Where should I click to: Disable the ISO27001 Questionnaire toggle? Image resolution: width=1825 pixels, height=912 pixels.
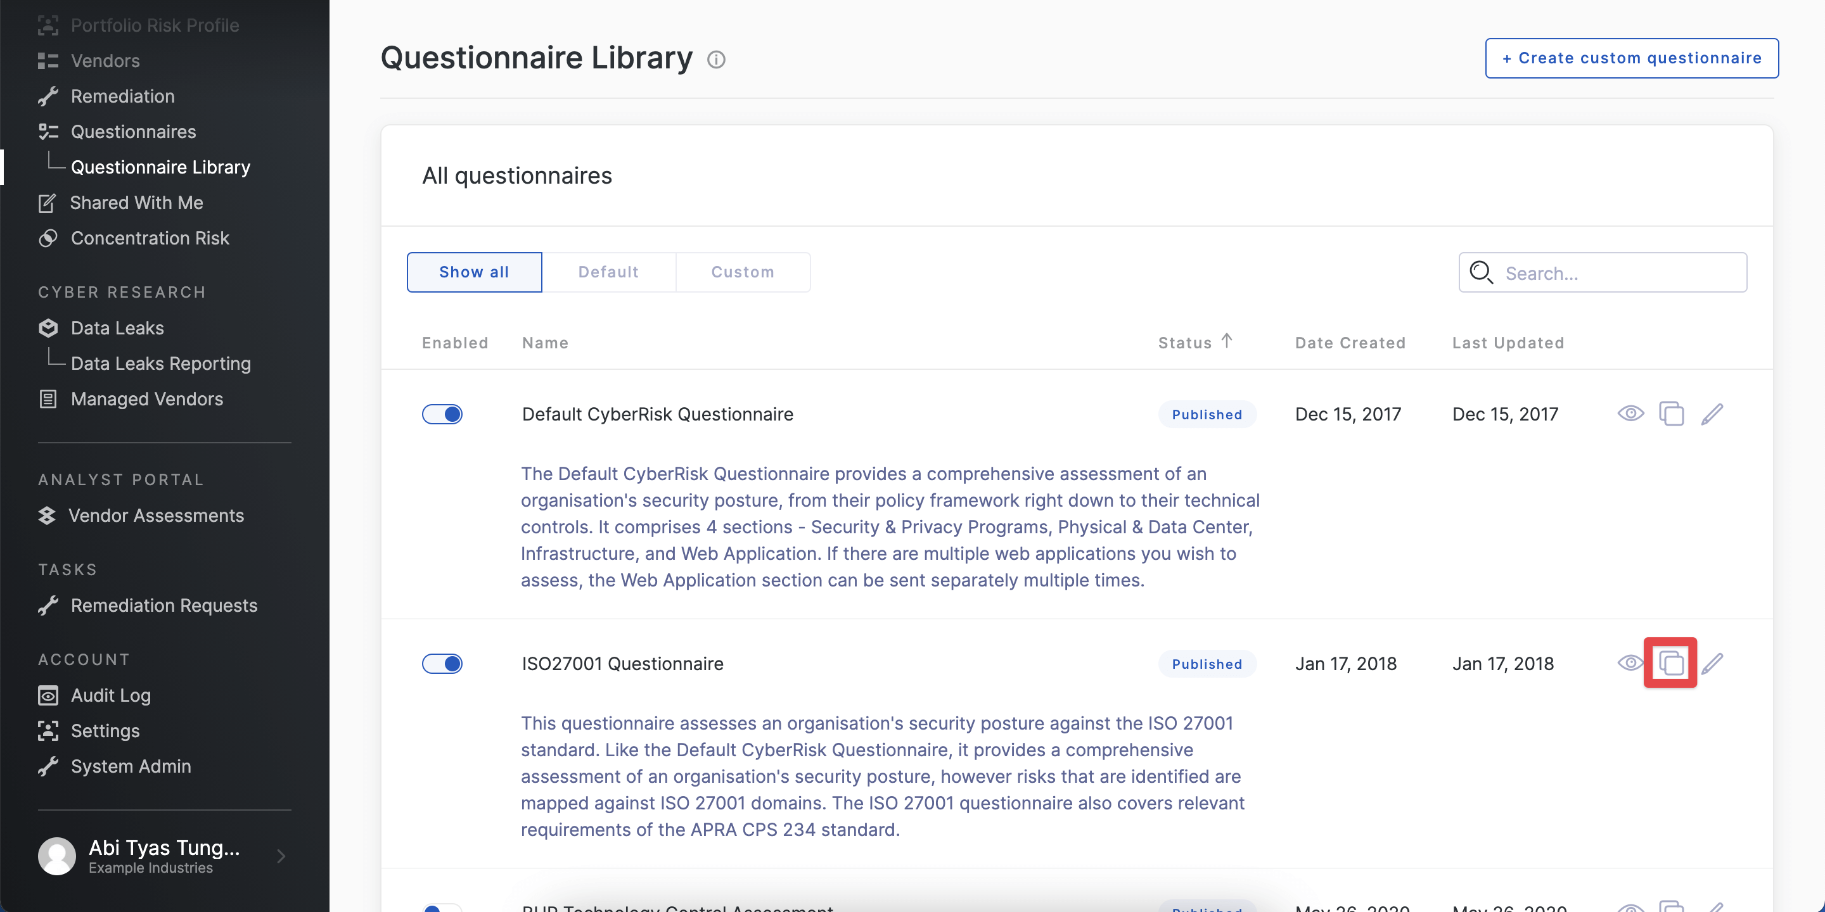(x=443, y=664)
